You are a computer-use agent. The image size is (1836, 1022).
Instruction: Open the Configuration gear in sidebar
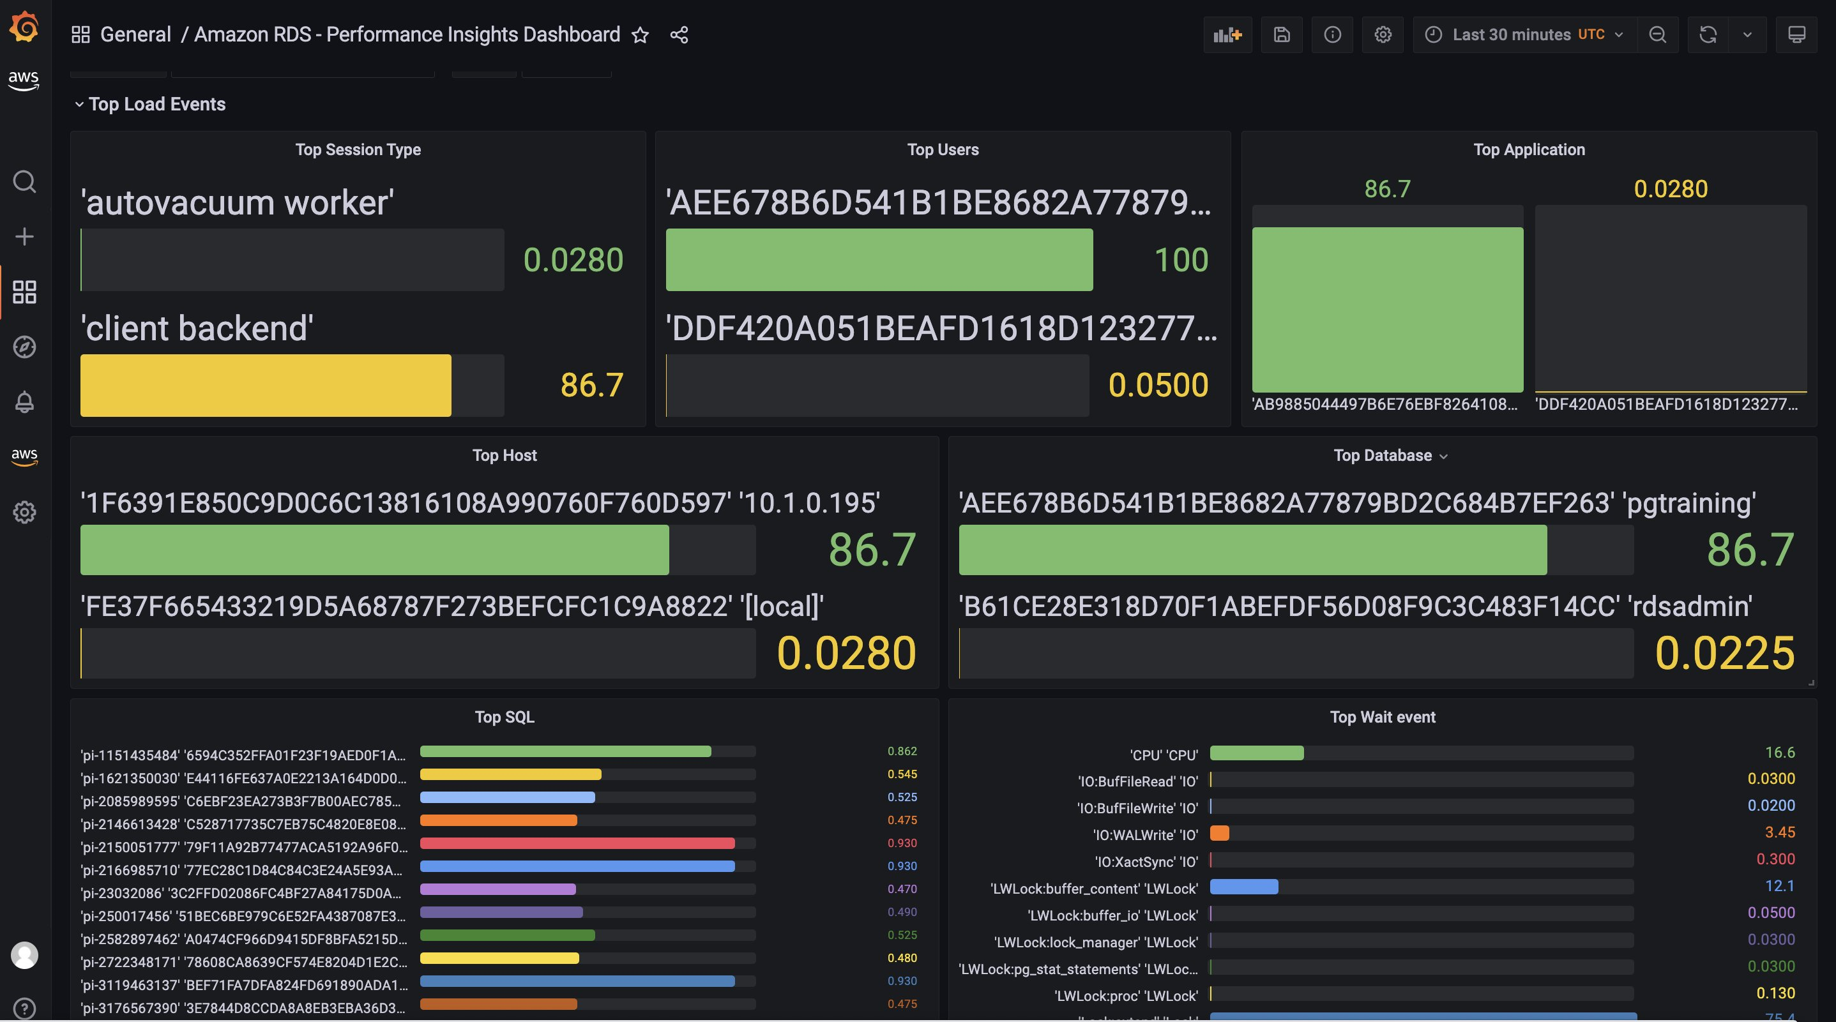click(x=24, y=512)
